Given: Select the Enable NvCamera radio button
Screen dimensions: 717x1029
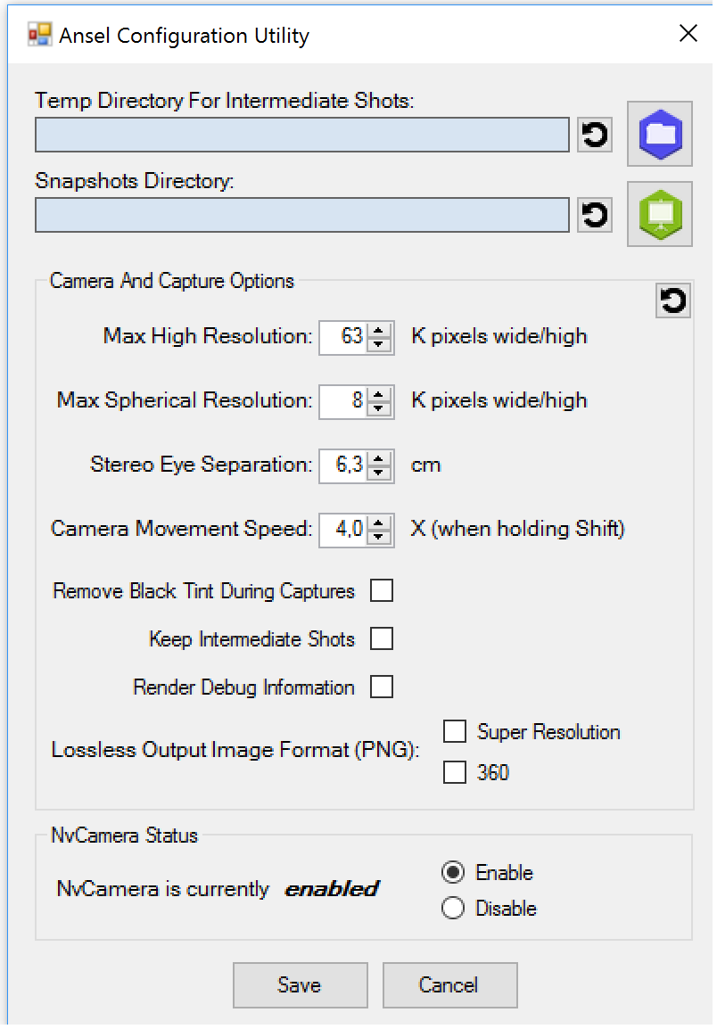Looking at the screenshot, I should [453, 872].
